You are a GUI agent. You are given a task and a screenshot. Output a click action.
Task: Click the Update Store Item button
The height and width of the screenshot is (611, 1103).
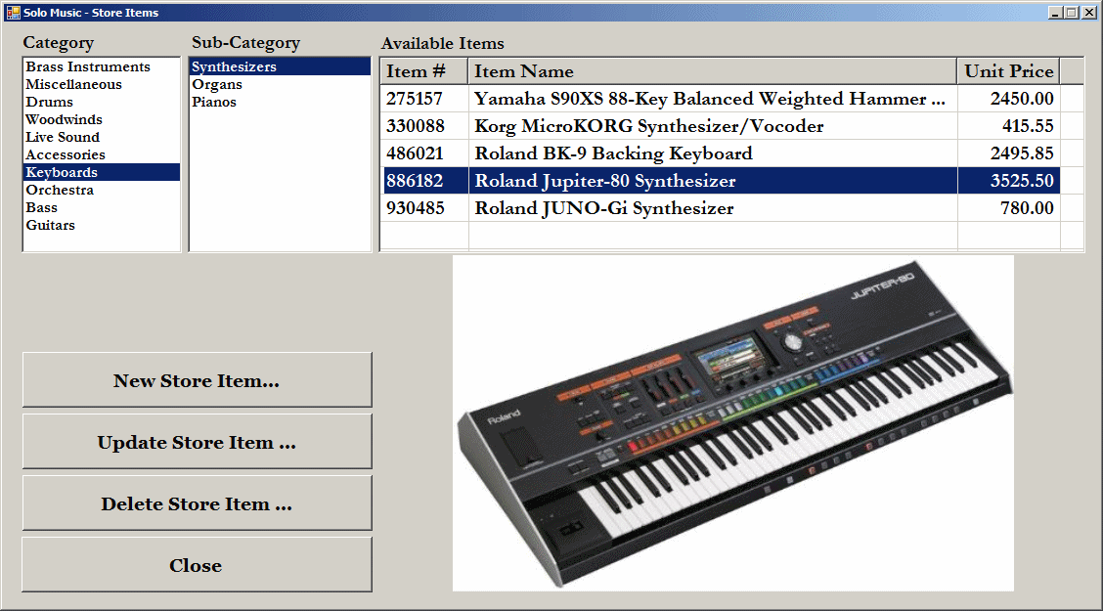click(197, 442)
